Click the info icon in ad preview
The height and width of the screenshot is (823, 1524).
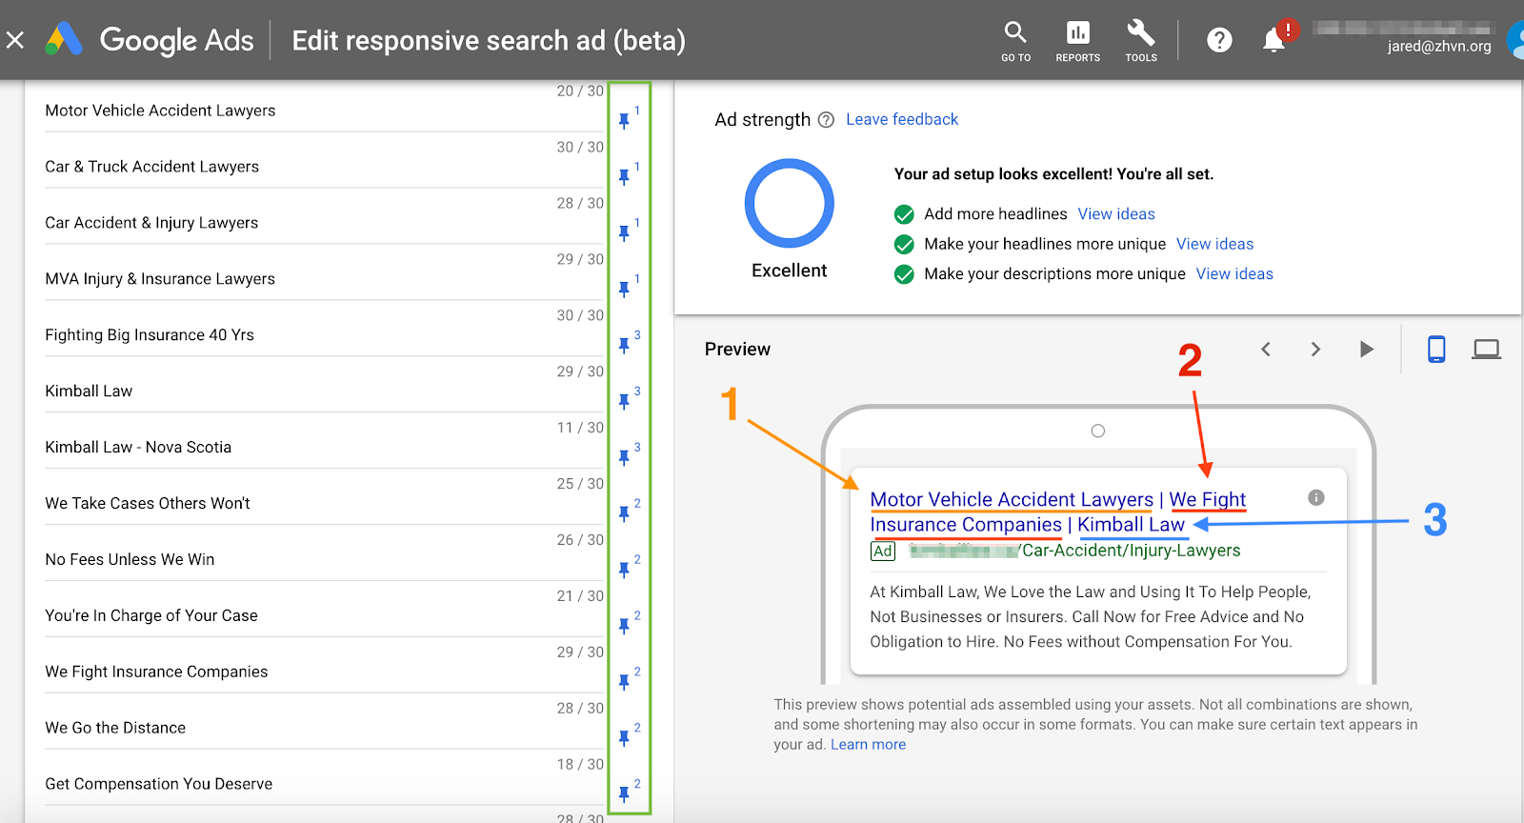1316,497
